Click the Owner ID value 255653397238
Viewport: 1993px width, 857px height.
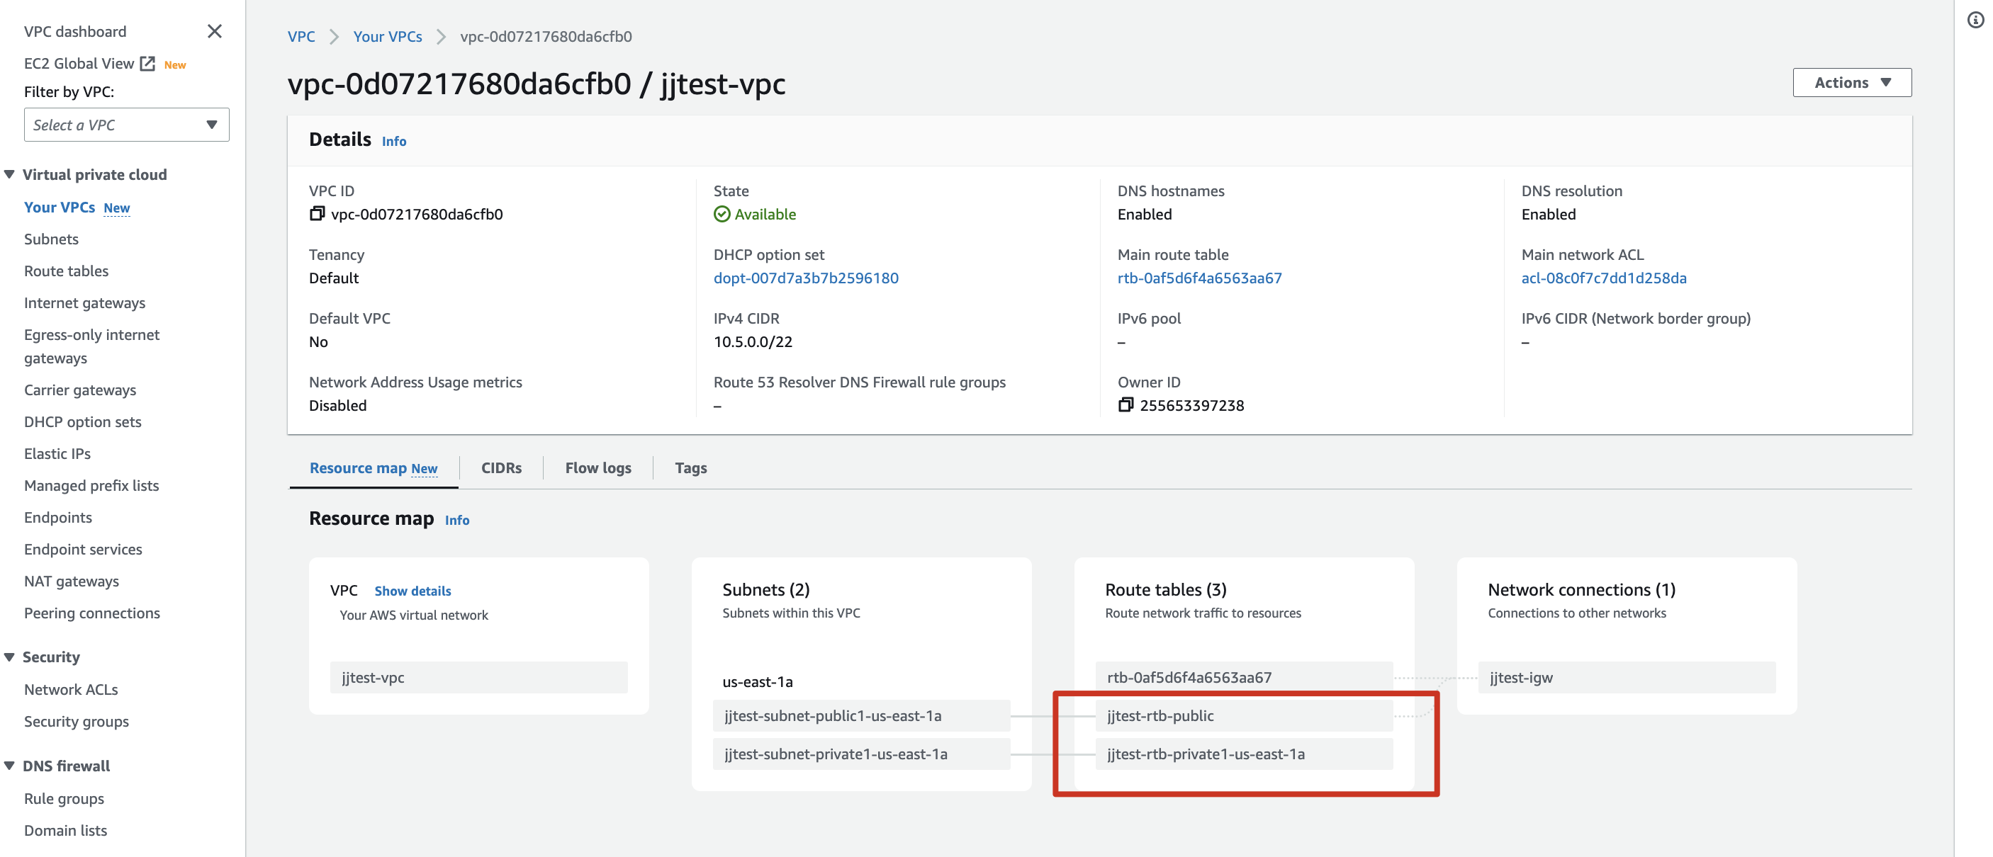coord(1191,405)
